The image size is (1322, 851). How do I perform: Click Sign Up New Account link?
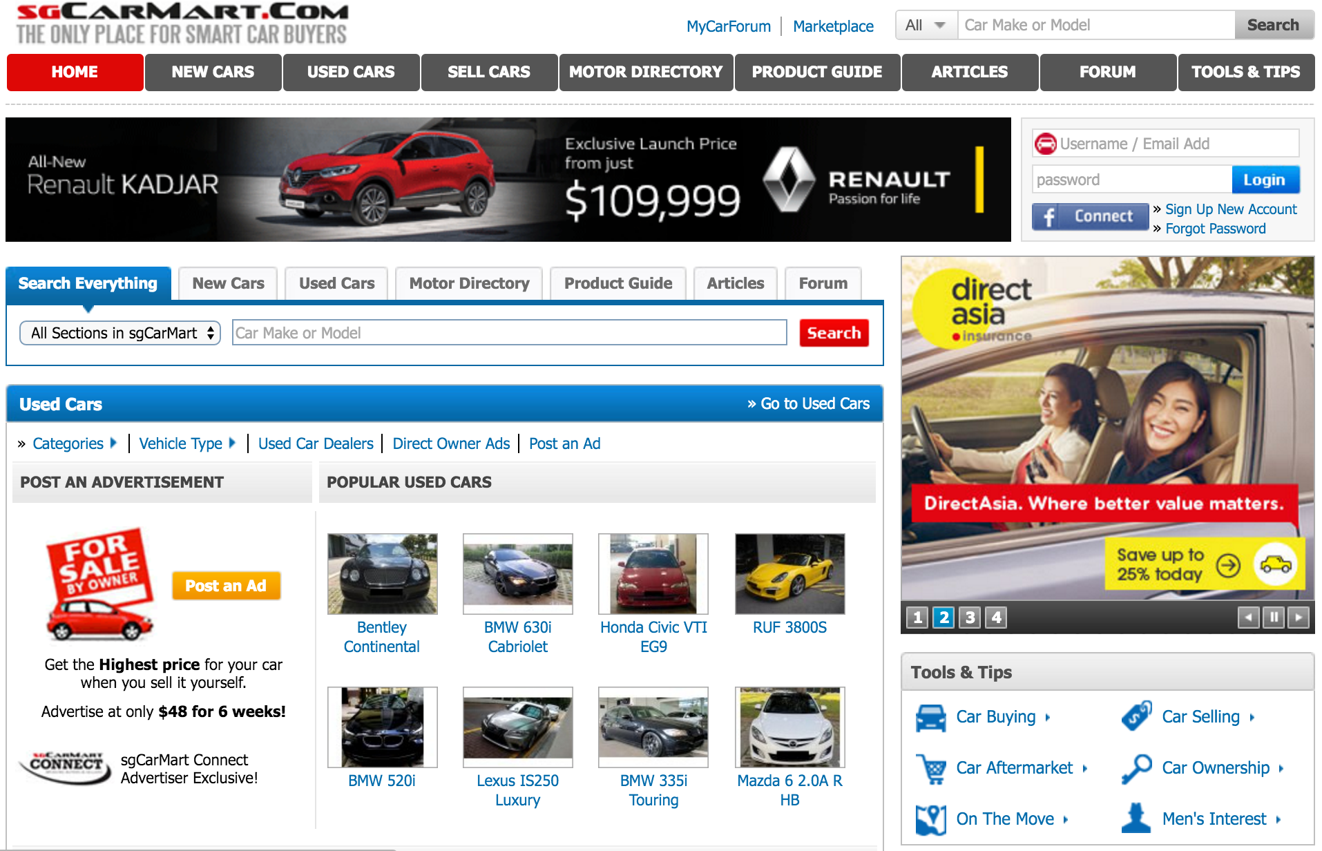pyautogui.click(x=1232, y=209)
